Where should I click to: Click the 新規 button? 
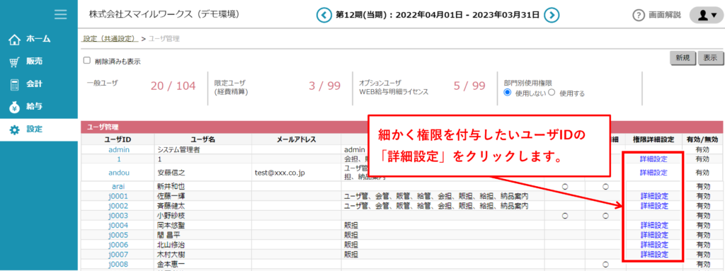pyautogui.click(x=683, y=58)
